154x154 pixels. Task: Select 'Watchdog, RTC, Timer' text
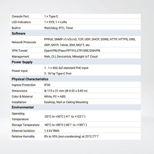(x=59, y=28)
